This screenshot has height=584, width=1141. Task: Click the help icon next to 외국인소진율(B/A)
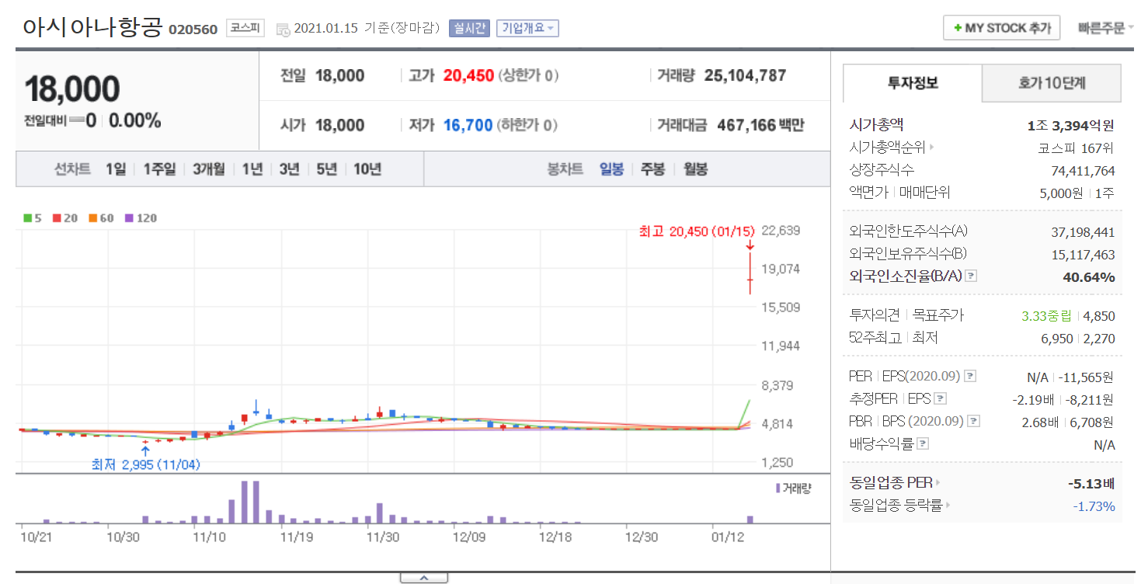970,276
